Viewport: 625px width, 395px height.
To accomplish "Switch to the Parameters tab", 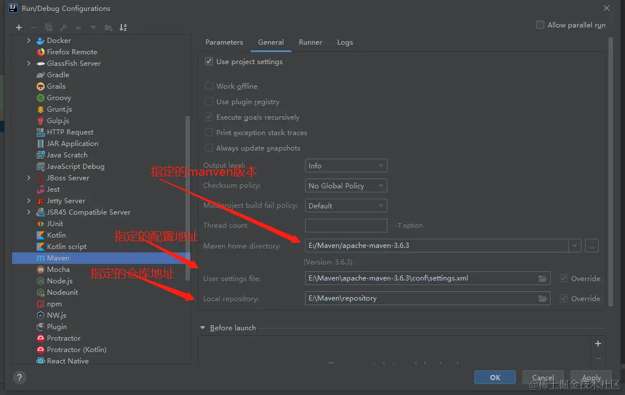I will pyautogui.click(x=224, y=42).
